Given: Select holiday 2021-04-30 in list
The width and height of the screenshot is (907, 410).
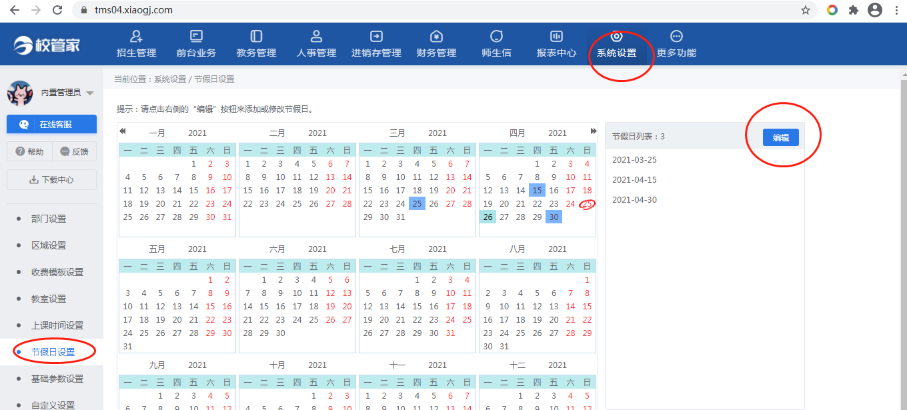Looking at the screenshot, I should [x=634, y=200].
